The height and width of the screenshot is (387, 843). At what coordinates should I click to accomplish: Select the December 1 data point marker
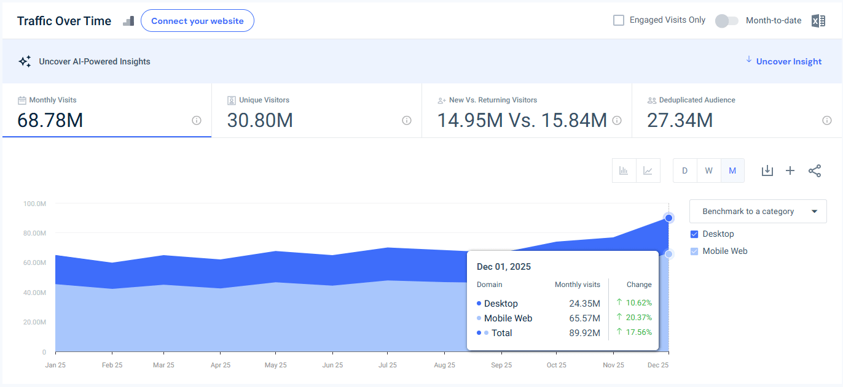click(x=669, y=218)
